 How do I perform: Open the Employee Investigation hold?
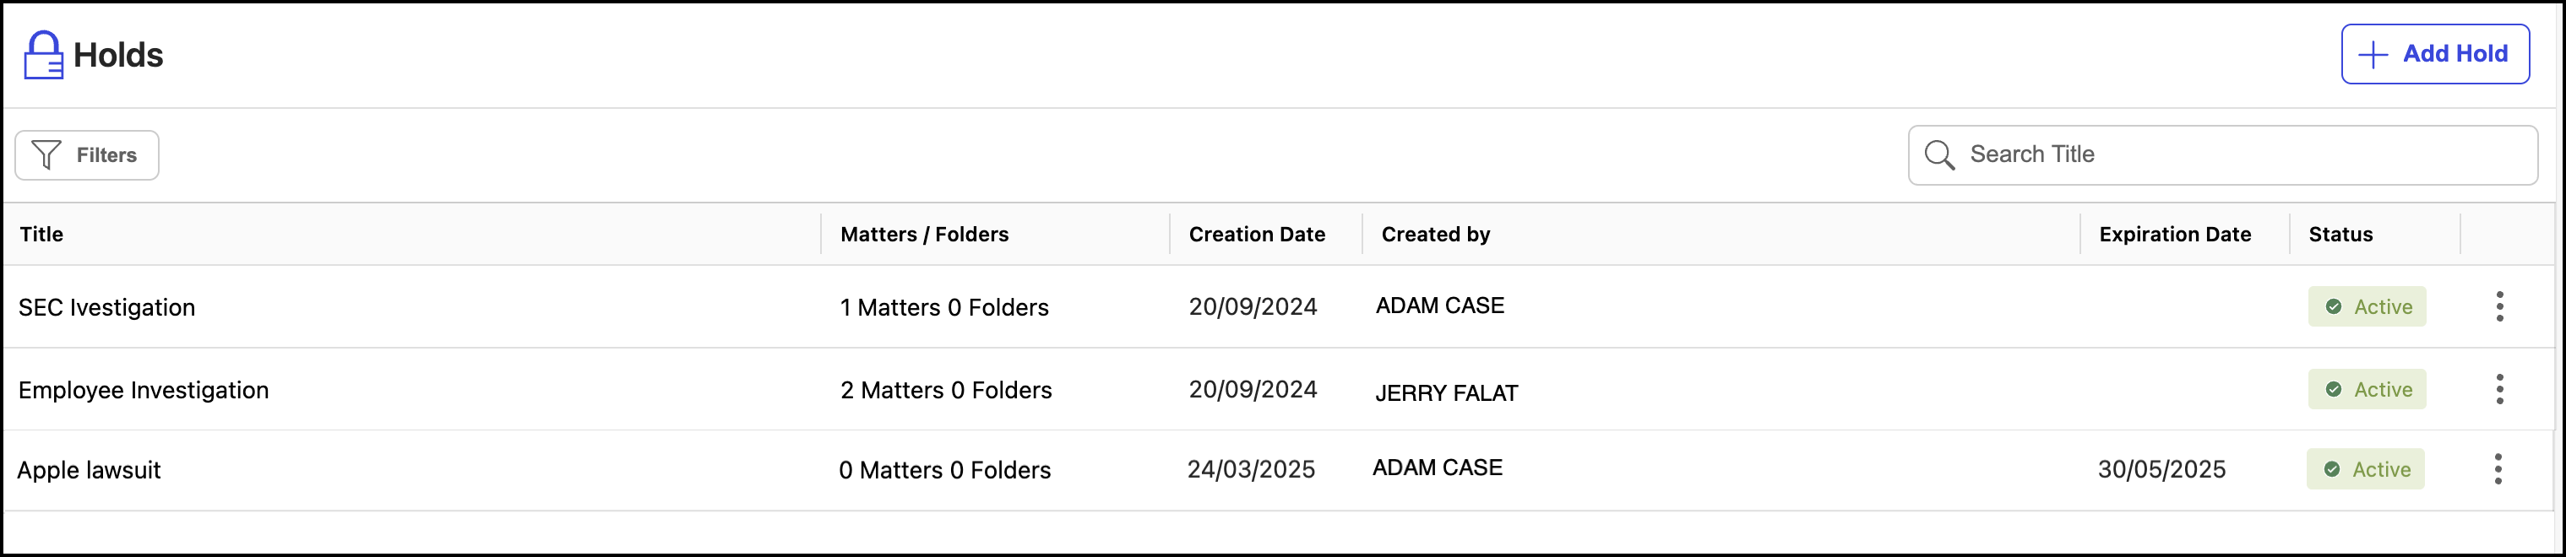(x=144, y=390)
